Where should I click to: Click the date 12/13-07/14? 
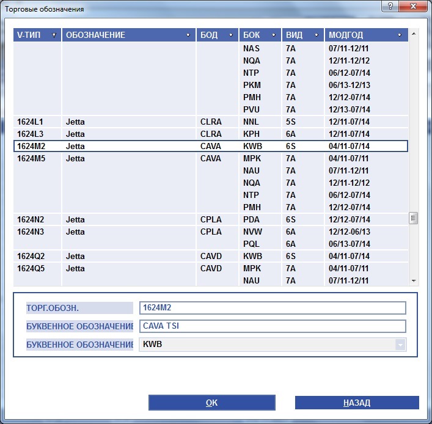click(350, 109)
